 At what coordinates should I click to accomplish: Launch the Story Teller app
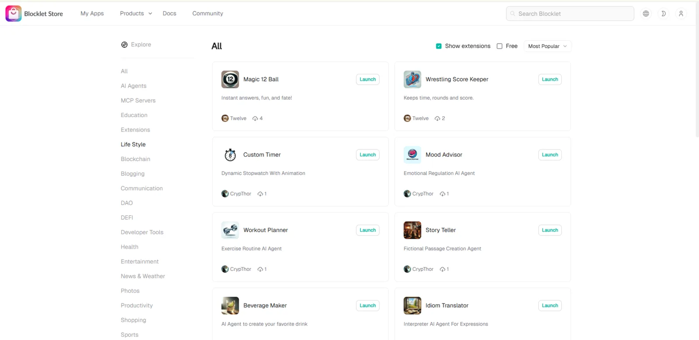coord(550,230)
